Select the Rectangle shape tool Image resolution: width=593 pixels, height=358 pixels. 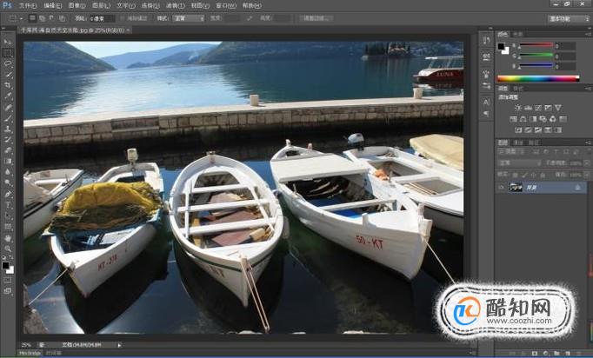(8, 227)
